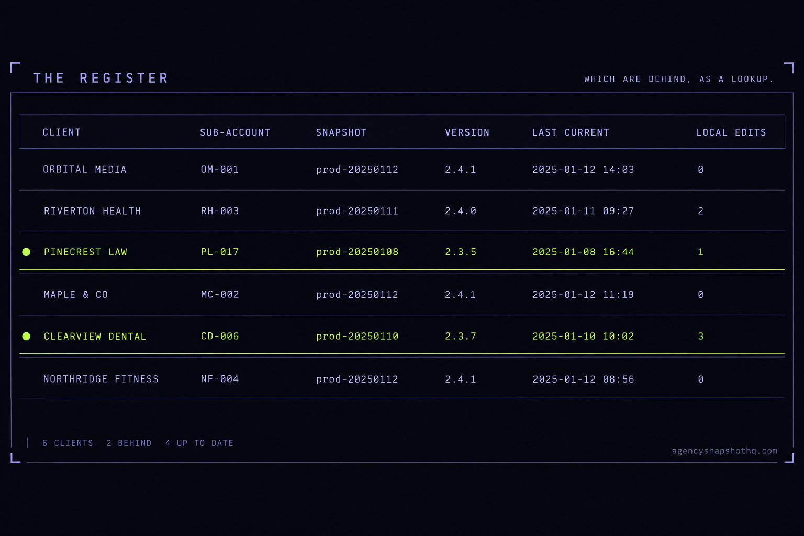Select the LOCAL EDITS column header
This screenshot has height=536, width=804.
click(731, 132)
